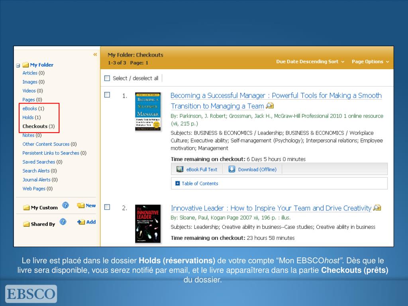The height and width of the screenshot is (306, 408).
Task: Preview Becoming a Successful Manager with magnifier icon
Action: tap(270, 106)
